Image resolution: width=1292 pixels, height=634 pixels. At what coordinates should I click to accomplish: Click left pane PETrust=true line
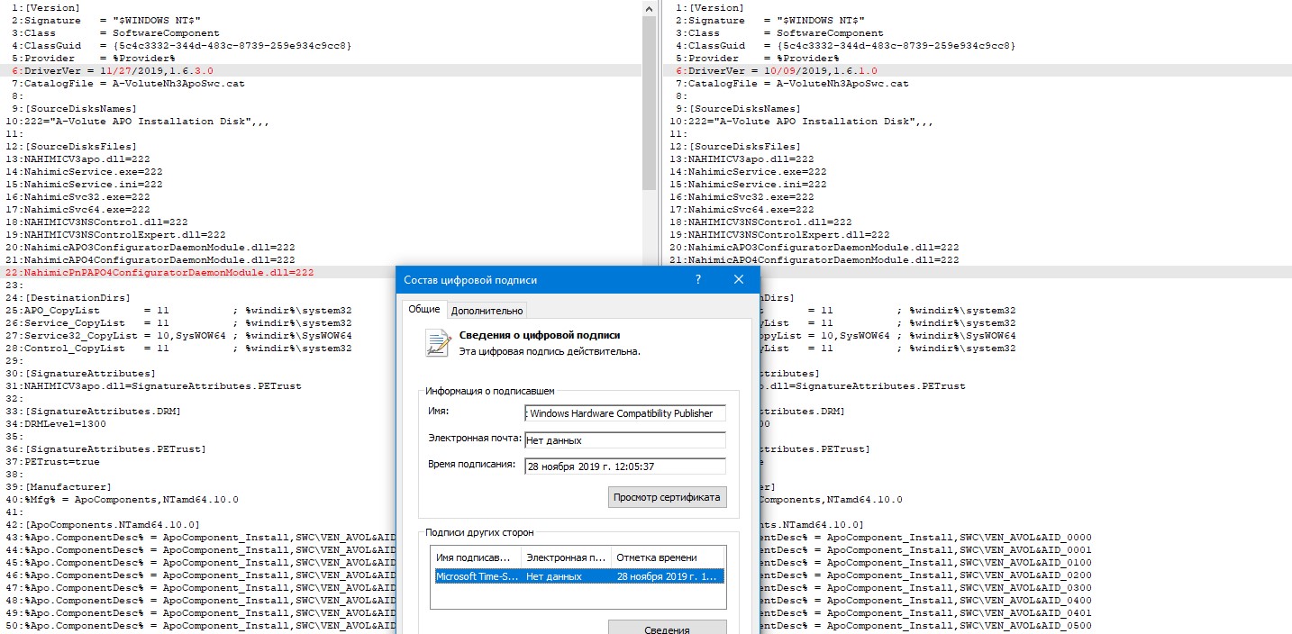click(x=52, y=461)
